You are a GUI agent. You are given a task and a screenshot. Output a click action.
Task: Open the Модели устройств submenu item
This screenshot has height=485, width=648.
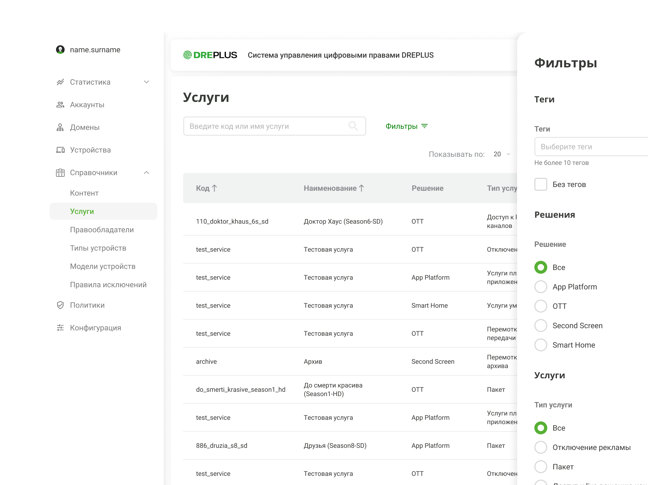pos(103,266)
